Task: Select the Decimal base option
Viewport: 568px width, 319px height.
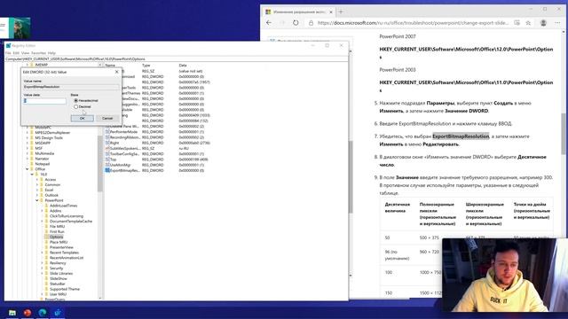Action: [75, 106]
